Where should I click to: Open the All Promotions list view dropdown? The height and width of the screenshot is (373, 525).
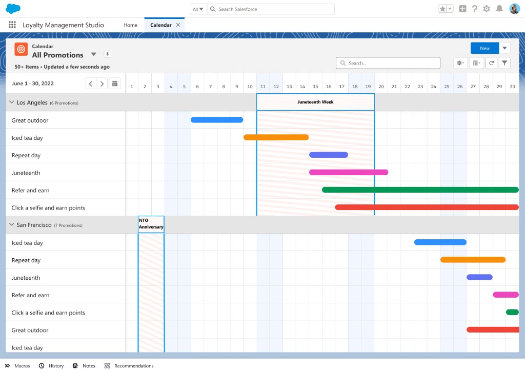pos(94,54)
